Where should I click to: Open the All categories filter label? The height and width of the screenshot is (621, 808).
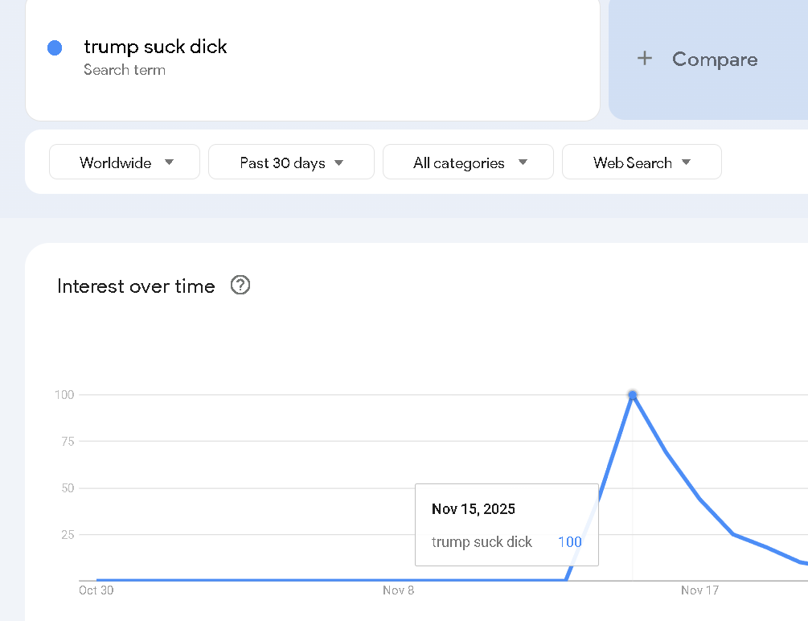click(458, 162)
